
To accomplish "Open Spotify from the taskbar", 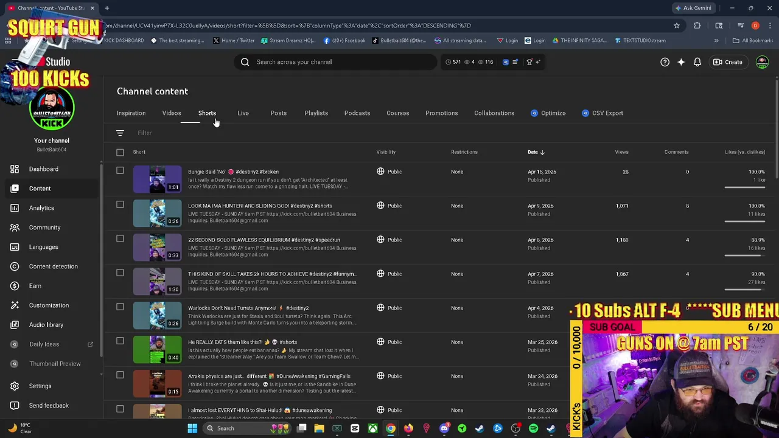I will (x=533, y=428).
